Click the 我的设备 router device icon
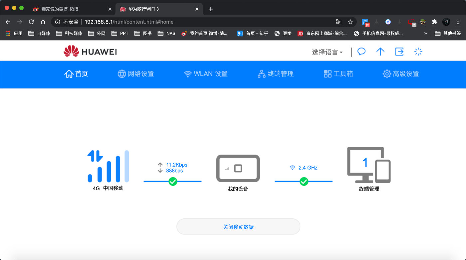This screenshot has height=260, width=466. pyautogui.click(x=238, y=169)
